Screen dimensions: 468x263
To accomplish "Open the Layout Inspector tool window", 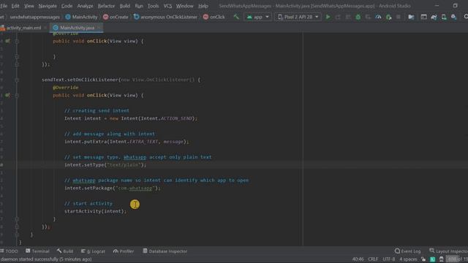I will [448, 251].
